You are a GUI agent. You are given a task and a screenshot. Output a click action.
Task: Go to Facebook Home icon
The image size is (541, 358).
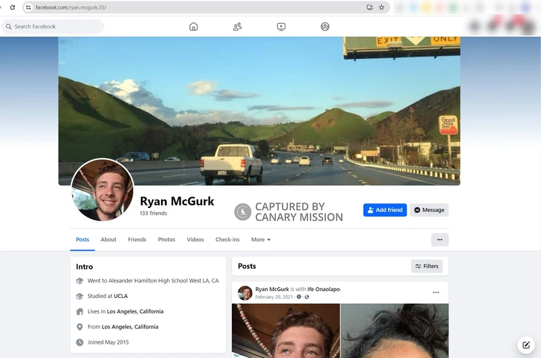[193, 26]
